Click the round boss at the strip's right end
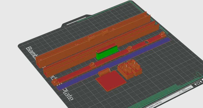203x108 pixels. (x=162, y=34)
